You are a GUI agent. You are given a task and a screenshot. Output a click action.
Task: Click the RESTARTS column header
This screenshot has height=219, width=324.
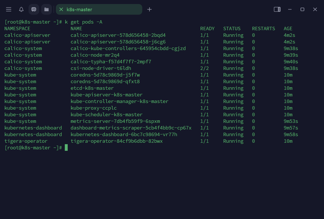pyautogui.click(x=264, y=28)
